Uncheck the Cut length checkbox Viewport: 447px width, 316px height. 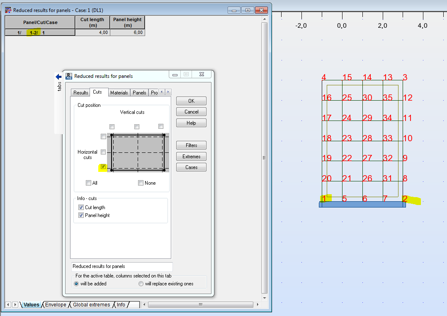point(81,207)
